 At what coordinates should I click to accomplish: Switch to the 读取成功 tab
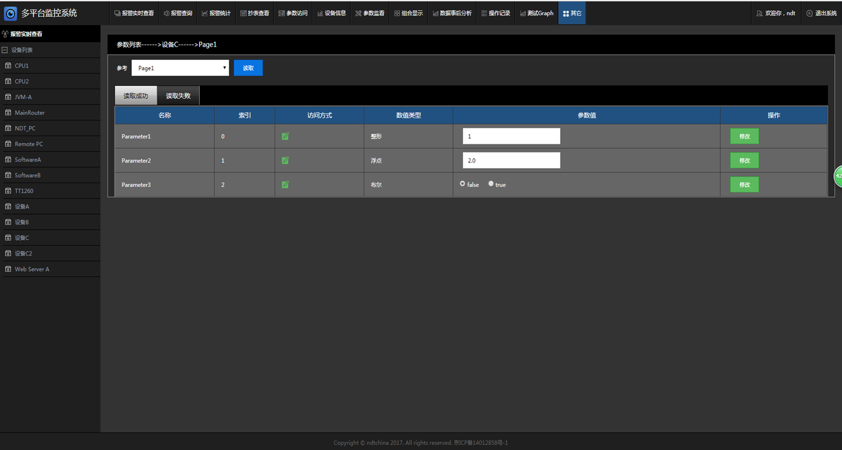click(136, 96)
